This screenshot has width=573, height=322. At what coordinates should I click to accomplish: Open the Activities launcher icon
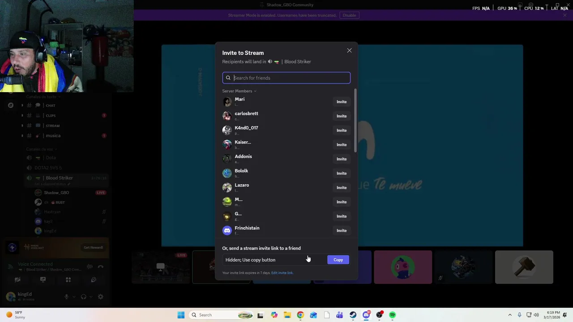click(x=68, y=280)
